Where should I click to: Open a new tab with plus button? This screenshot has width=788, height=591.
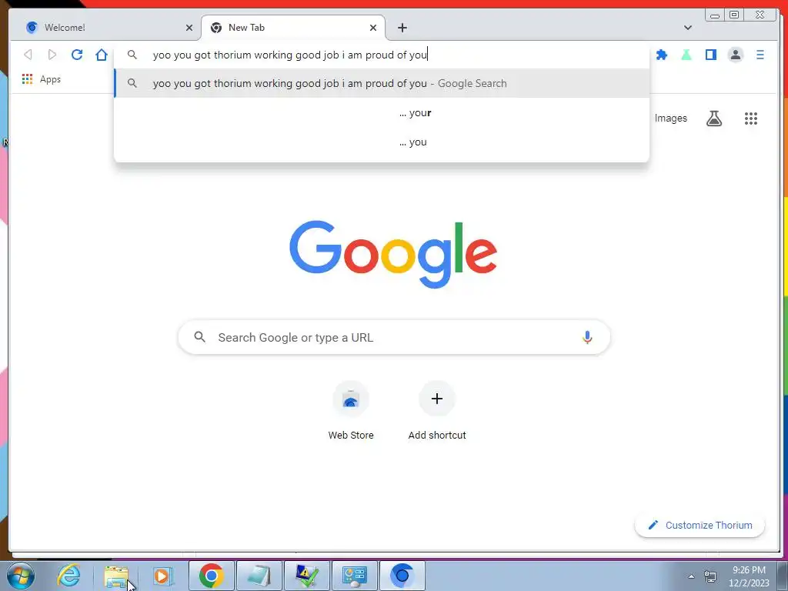point(402,28)
